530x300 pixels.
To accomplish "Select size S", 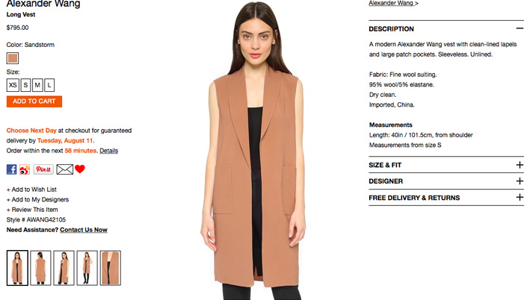I will (x=25, y=85).
